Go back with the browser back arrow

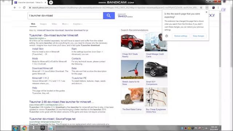tap(15, 8)
